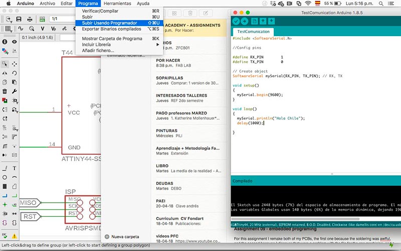The image size is (401, 251).
Task: Click the EAGLE command line input field
Action: (x=68, y=37)
